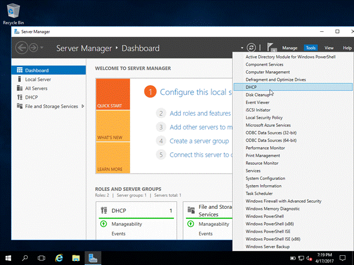The height and width of the screenshot is (265, 354).
Task: Click the Local Server sidebar icon
Action: [19, 79]
